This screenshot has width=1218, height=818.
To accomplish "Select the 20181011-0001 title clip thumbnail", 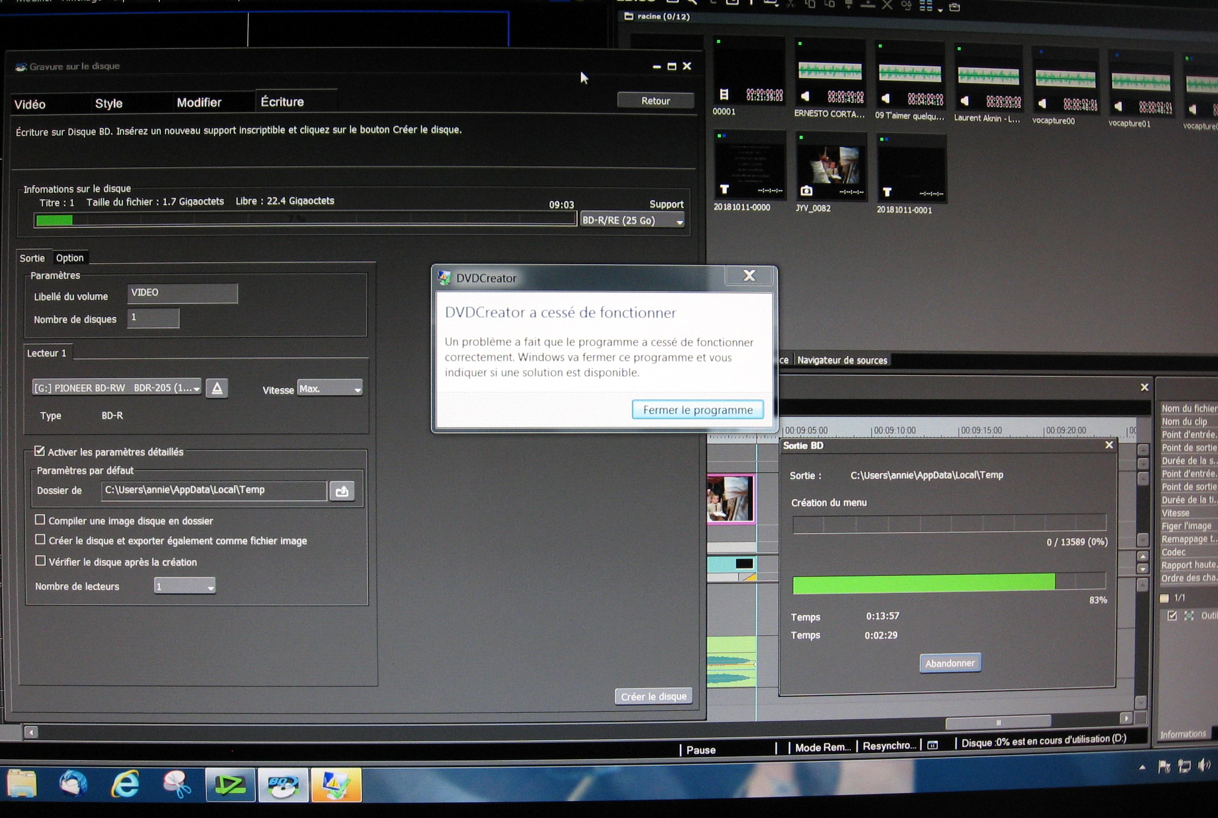I will 911,168.
